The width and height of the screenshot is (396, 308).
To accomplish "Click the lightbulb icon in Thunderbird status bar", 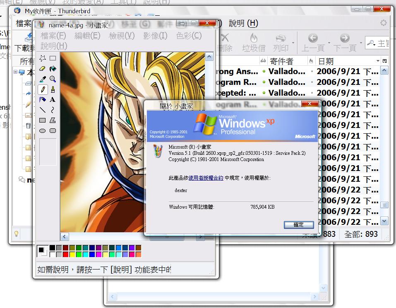I will [x=17, y=234].
